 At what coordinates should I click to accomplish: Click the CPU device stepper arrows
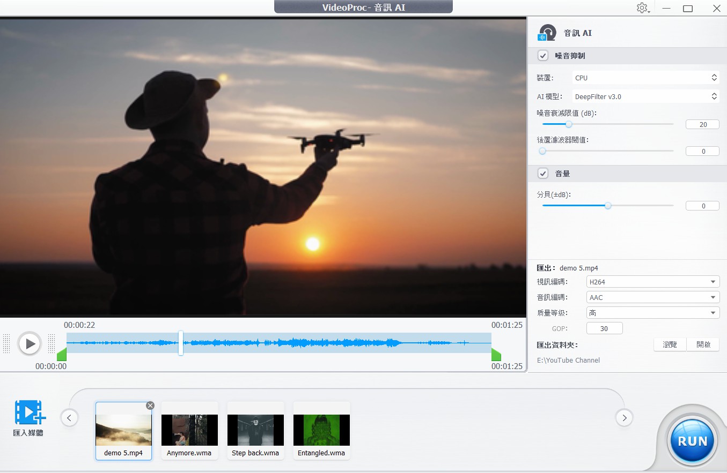(x=714, y=77)
